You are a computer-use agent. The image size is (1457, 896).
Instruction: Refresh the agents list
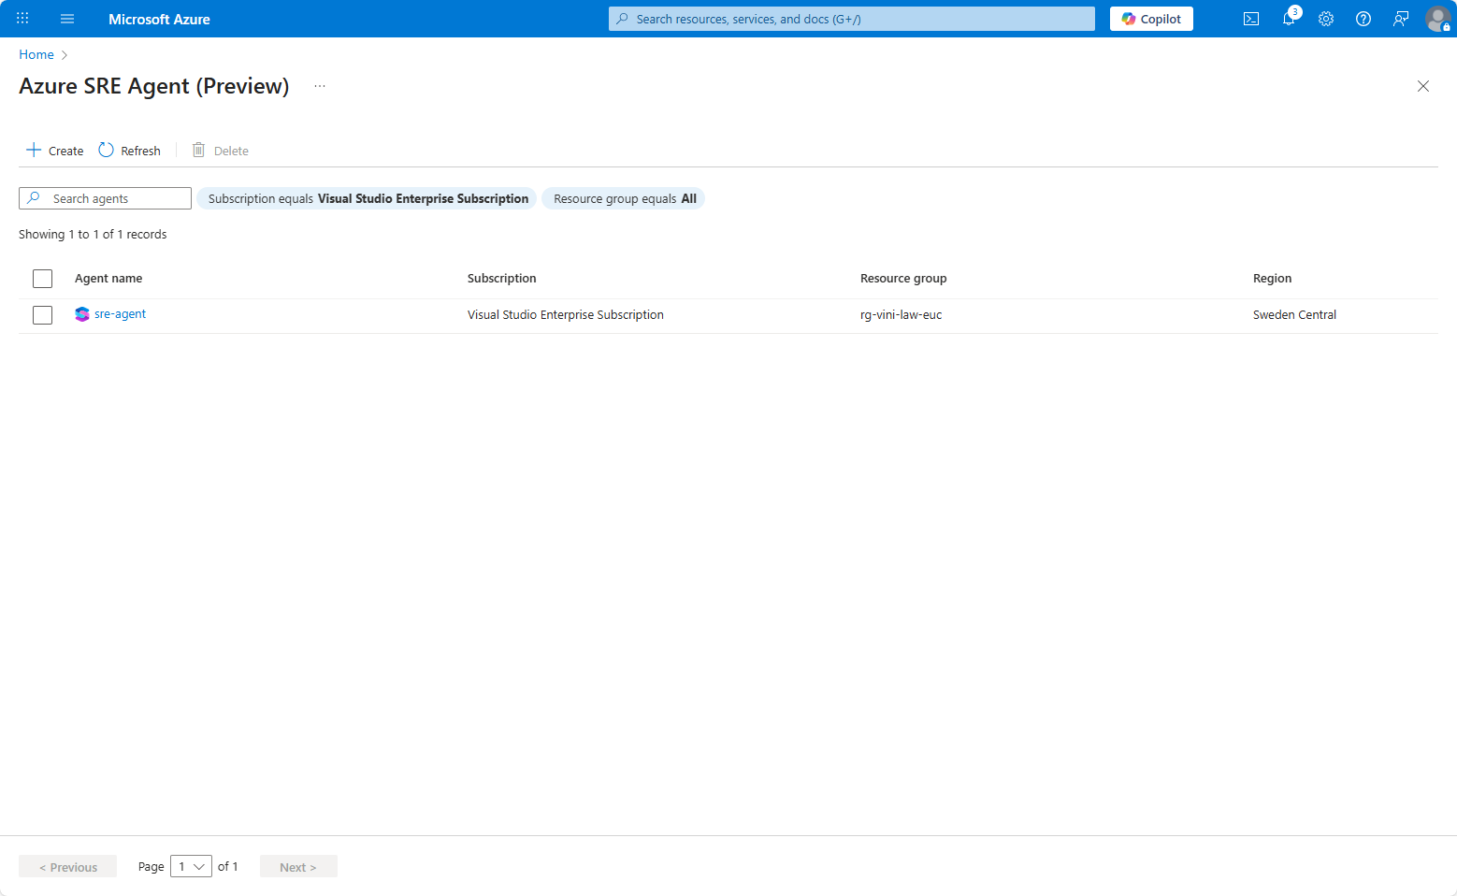[x=130, y=151]
